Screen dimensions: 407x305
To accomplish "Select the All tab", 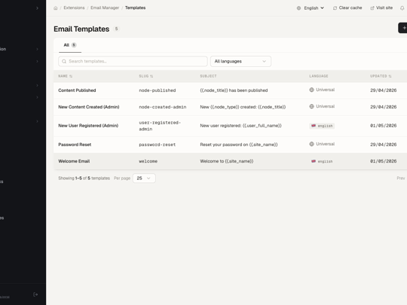I will coord(70,45).
